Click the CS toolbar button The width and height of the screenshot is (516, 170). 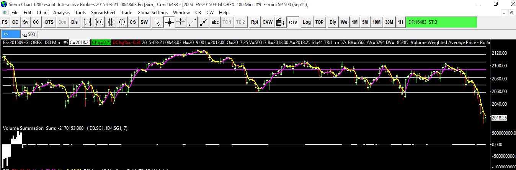133,22
